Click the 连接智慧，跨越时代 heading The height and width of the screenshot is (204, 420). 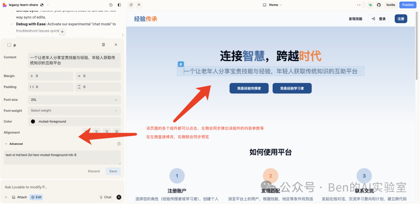click(x=271, y=56)
